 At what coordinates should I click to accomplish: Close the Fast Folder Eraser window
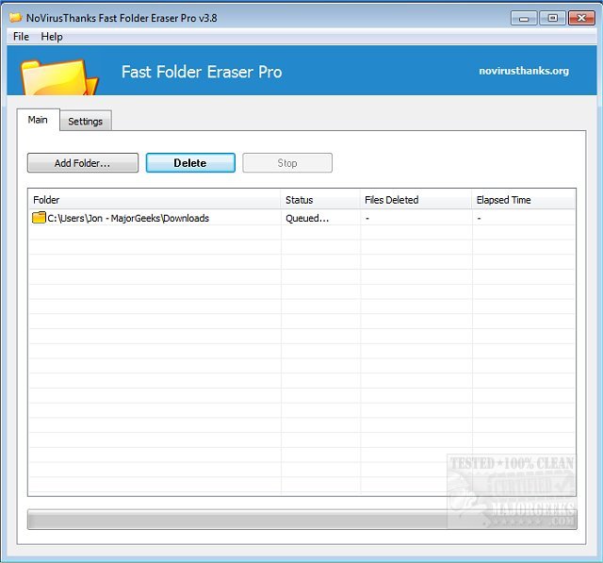pyautogui.click(x=581, y=18)
